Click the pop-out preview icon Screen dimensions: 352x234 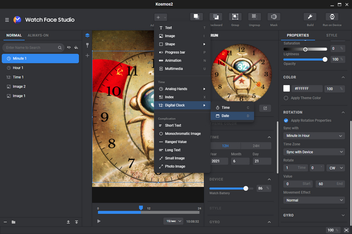pyautogui.click(x=266, y=108)
